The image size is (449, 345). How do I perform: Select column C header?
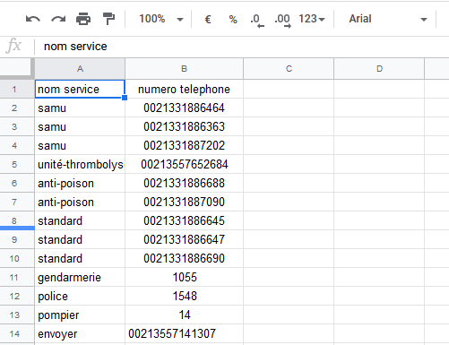click(289, 69)
